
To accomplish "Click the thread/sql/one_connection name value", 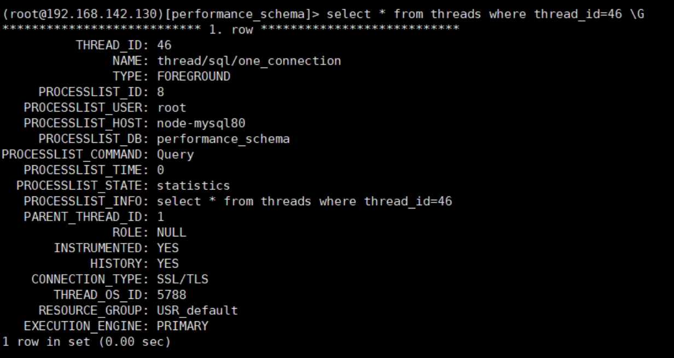I will click(x=249, y=61).
